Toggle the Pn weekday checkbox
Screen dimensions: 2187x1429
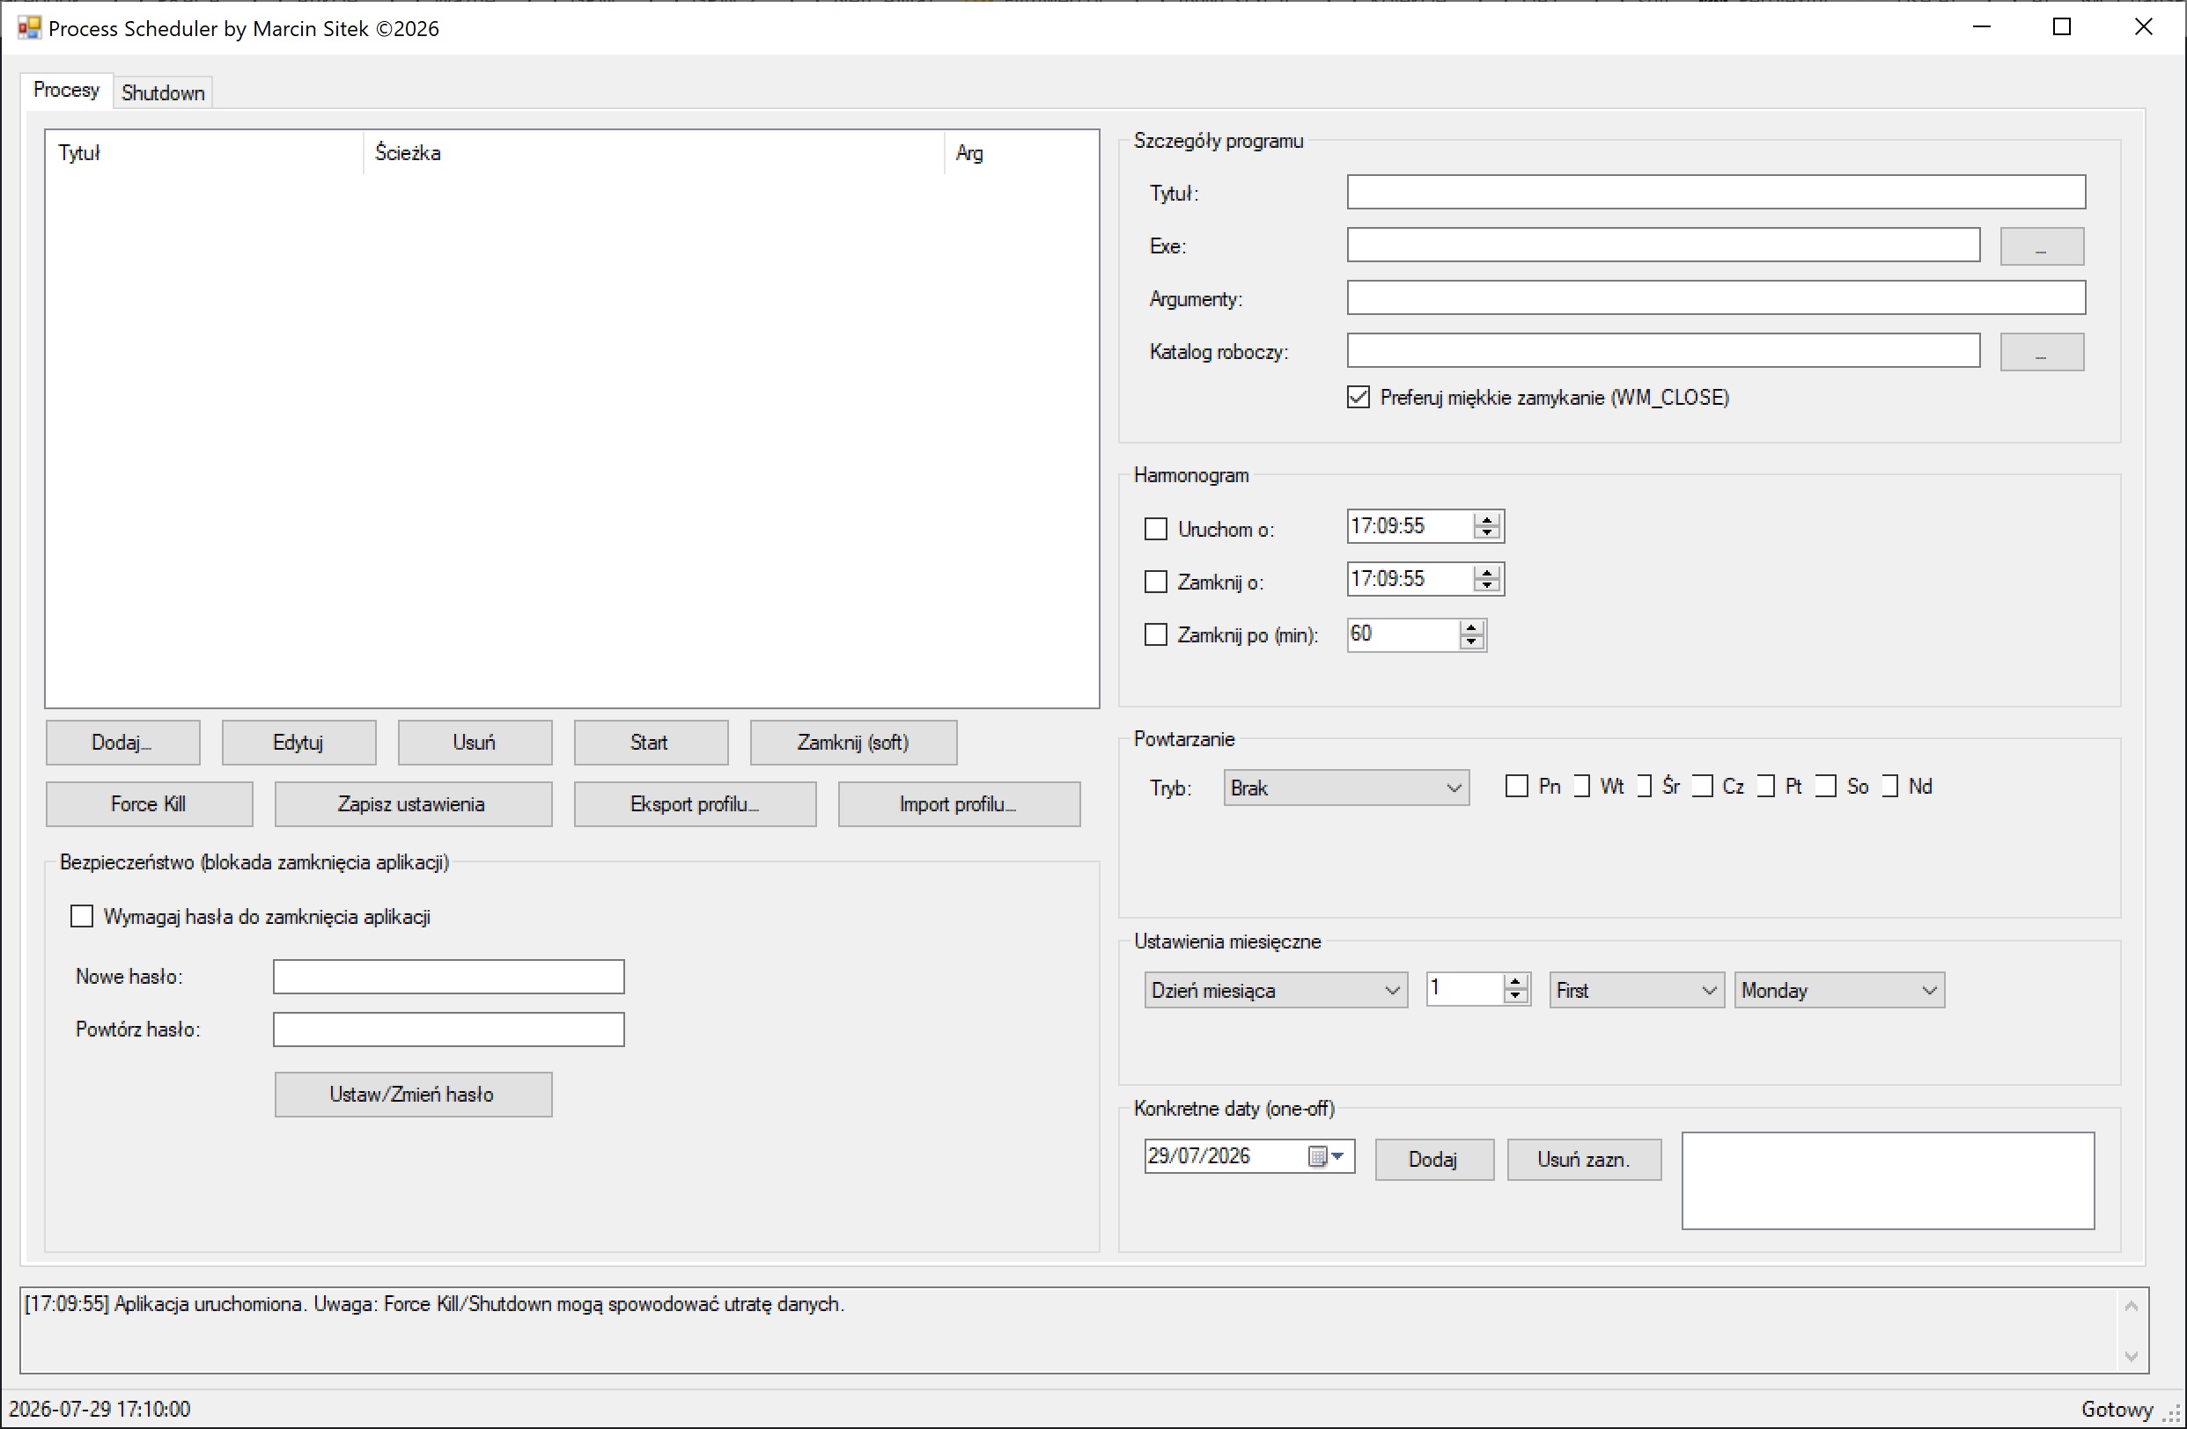click(x=1516, y=787)
